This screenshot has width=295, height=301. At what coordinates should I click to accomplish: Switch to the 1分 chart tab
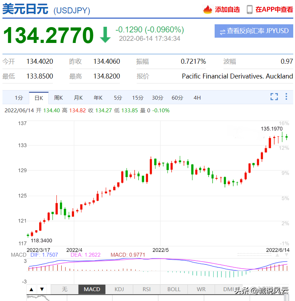pos(19,98)
